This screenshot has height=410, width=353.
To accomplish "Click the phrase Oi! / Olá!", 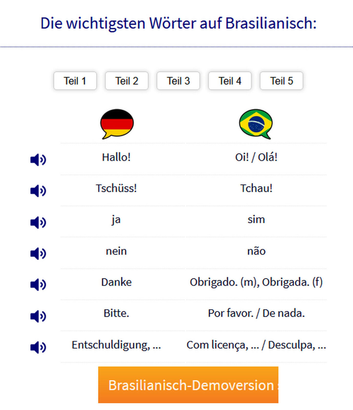I will [x=256, y=157].
